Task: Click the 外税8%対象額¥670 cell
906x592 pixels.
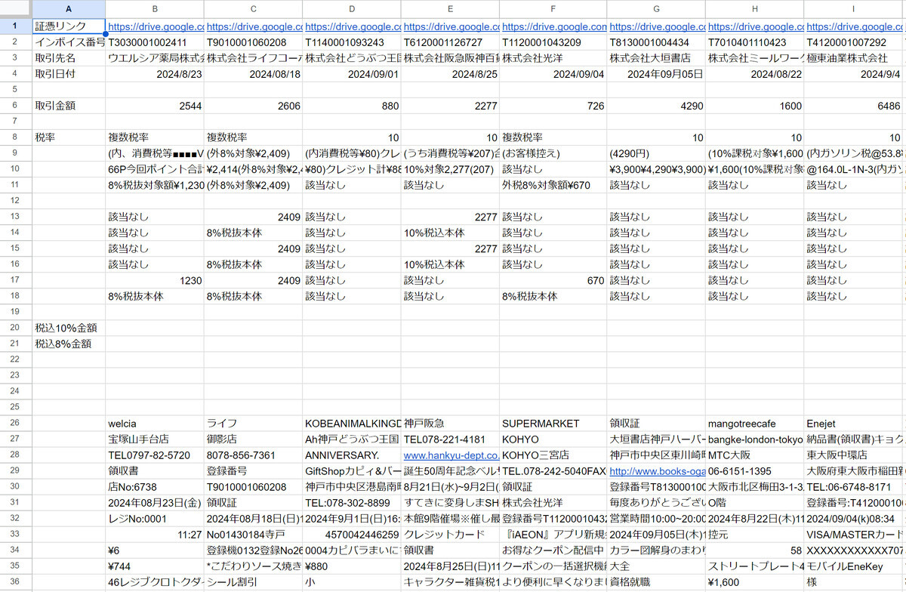Action: point(553,186)
